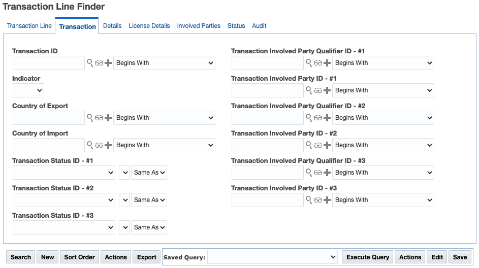Click magnifier icon for Involved Party ID #3

click(x=309, y=200)
